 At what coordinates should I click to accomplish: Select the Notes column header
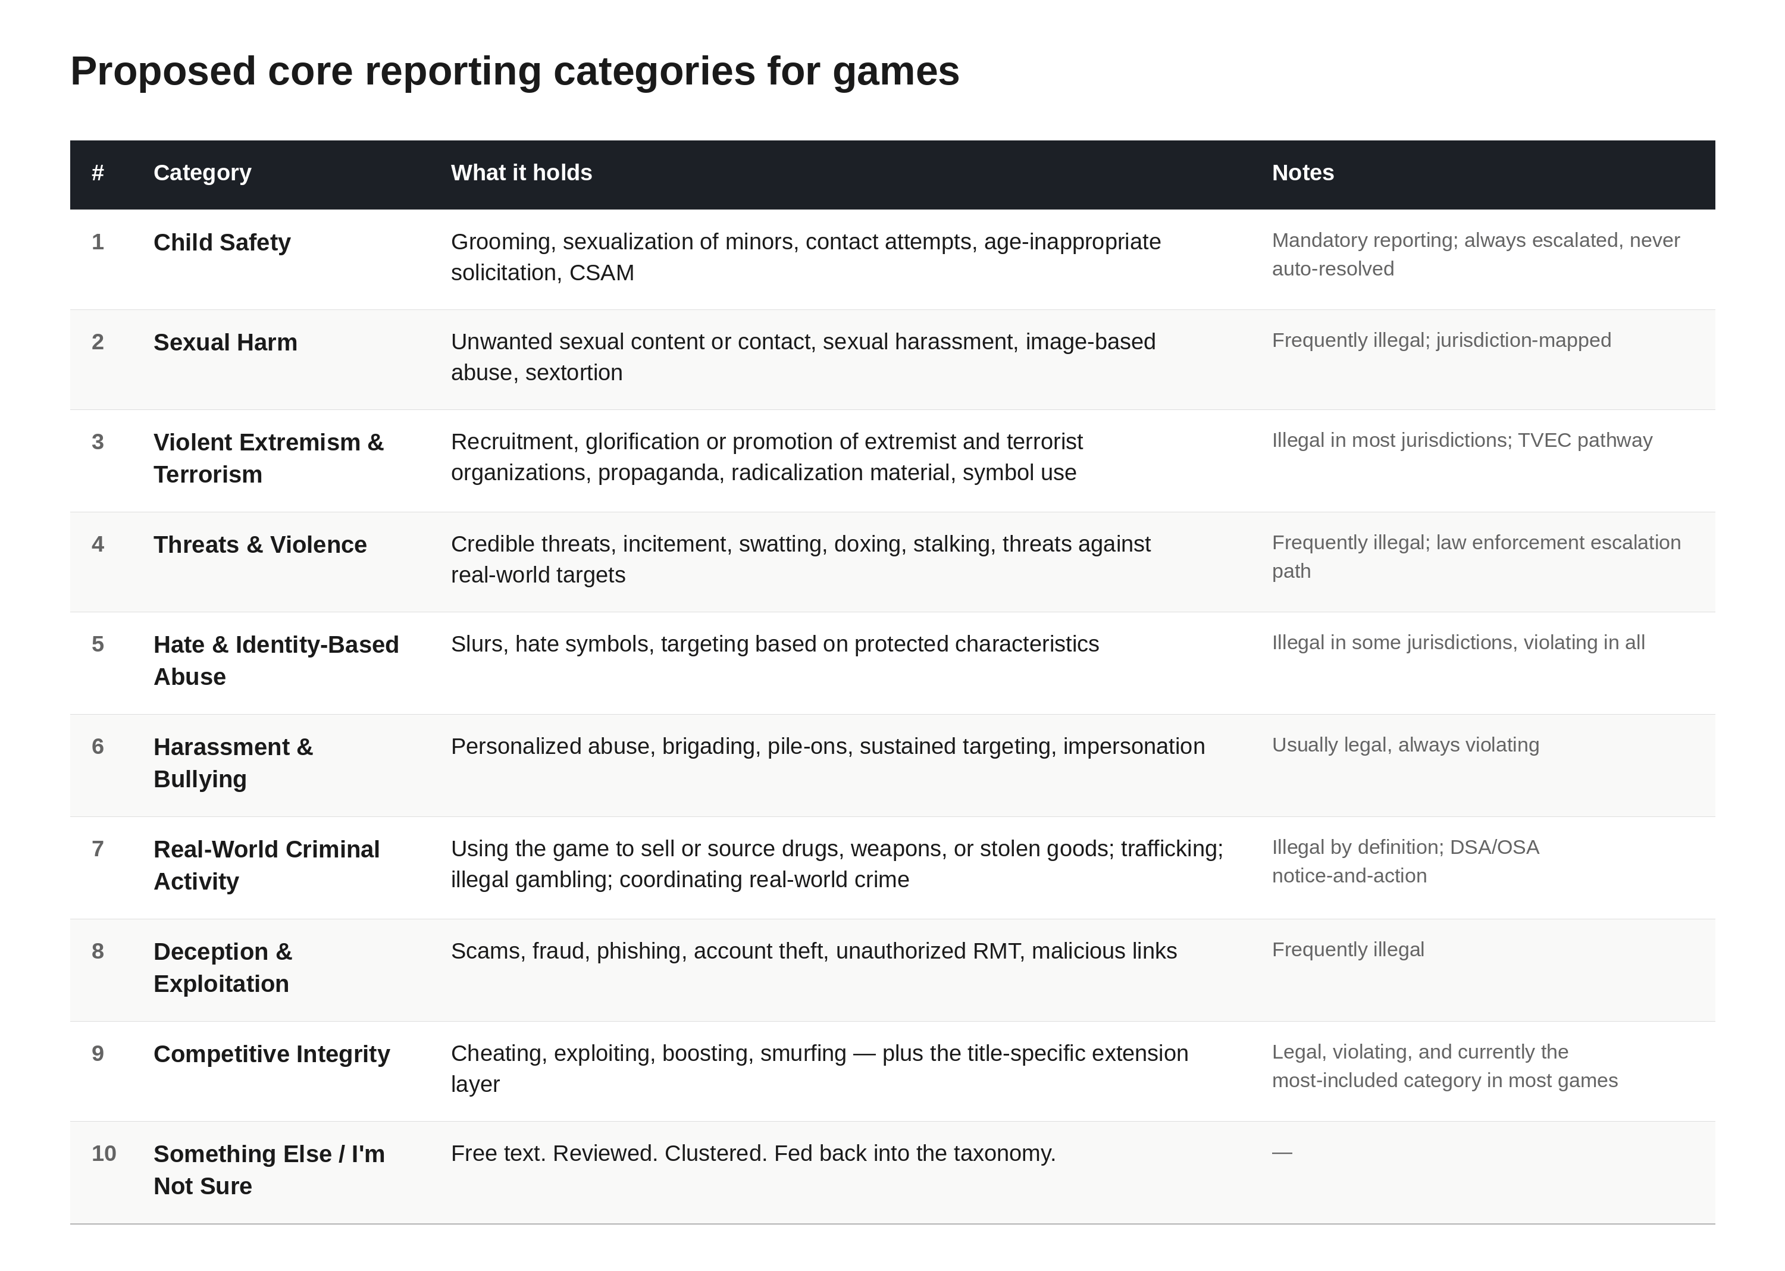click(x=1302, y=173)
